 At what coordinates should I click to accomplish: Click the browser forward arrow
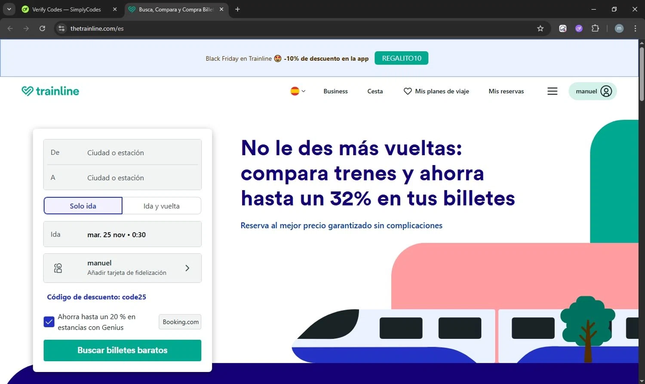pyautogui.click(x=26, y=28)
